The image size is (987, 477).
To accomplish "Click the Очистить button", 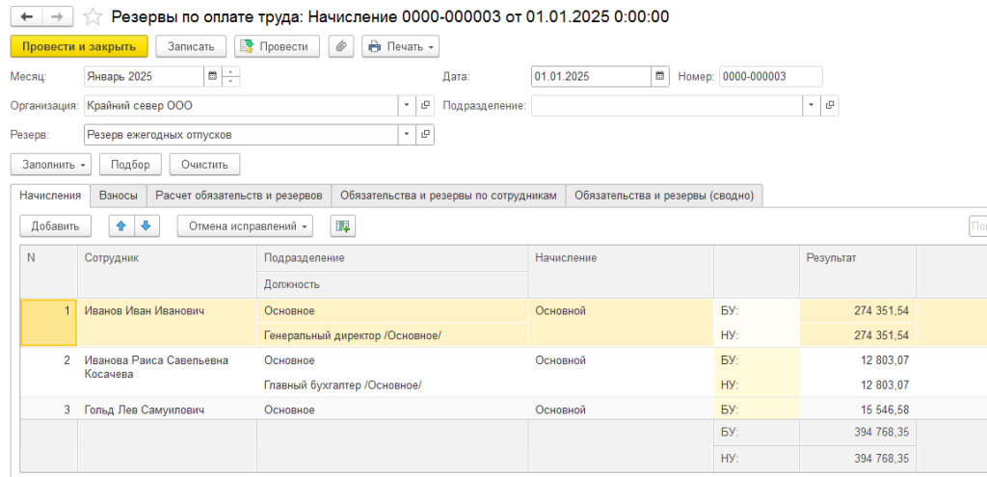I will tap(204, 165).
